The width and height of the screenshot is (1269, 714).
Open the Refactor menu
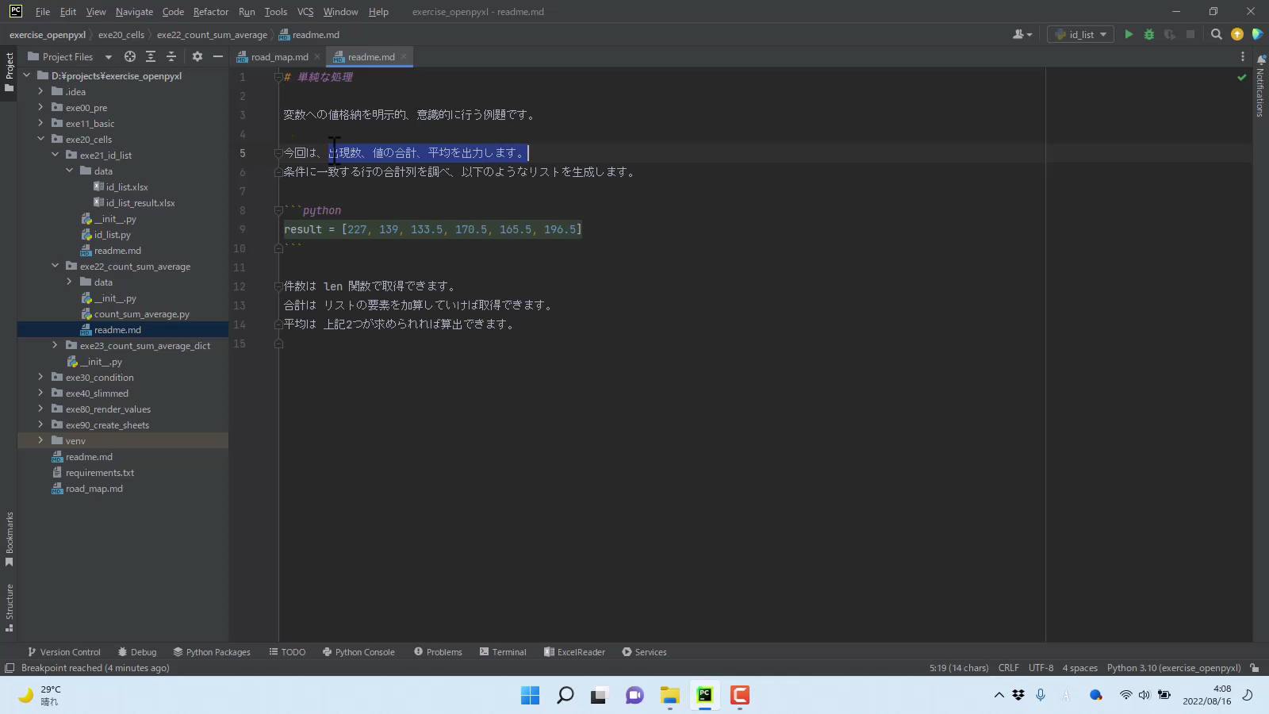[x=210, y=12]
